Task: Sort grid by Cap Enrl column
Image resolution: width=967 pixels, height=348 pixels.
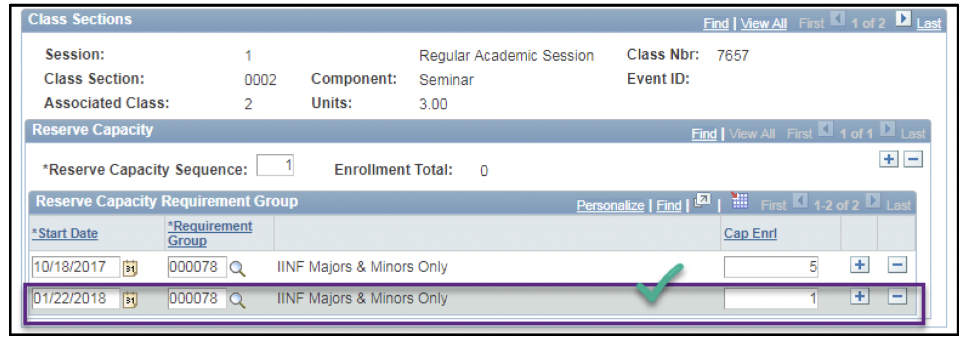Action: (750, 233)
